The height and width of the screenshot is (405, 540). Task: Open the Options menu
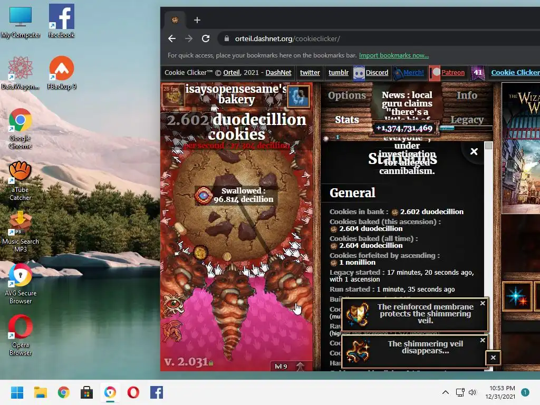[x=346, y=95]
